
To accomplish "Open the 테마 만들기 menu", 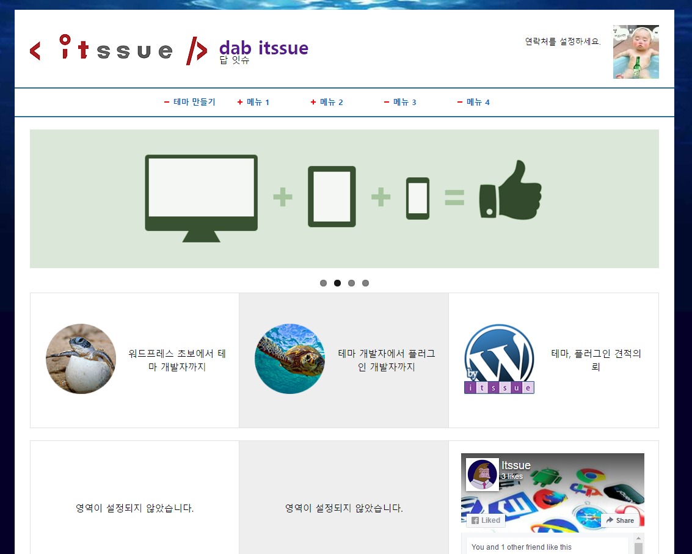I will (x=194, y=102).
